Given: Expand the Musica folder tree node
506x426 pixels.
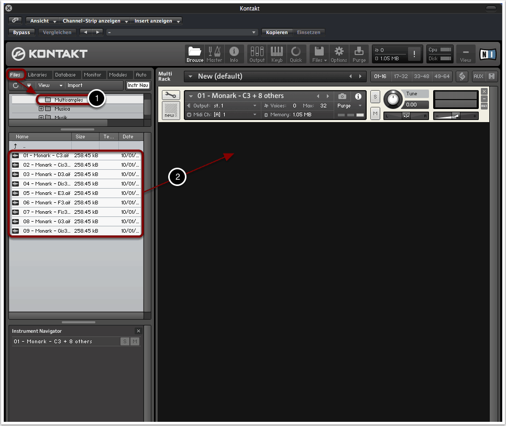Looking at the screenshot, I should point(41,109).
